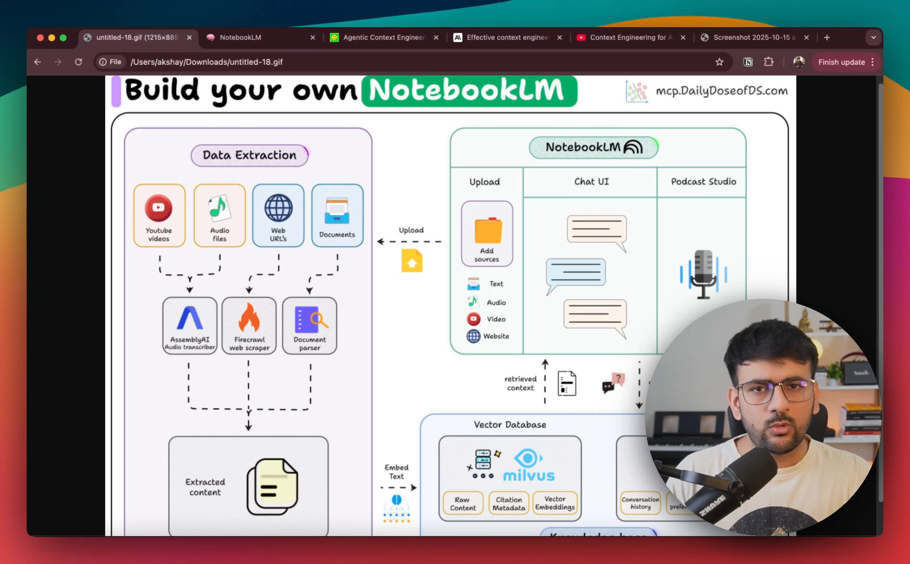Close the untitled-18.gif tab
Image resolution: width=910 pixels, height=564 pixels.
pos(189,38)
